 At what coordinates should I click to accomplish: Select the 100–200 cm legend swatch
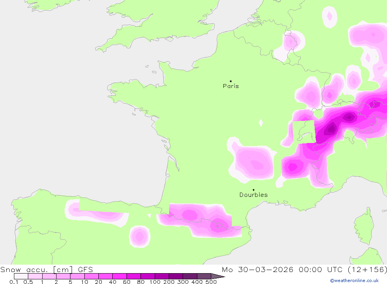click(162, 276)
